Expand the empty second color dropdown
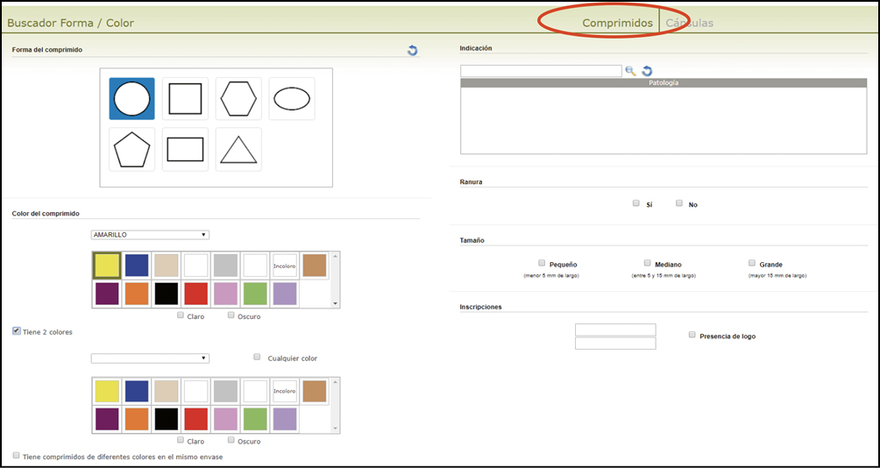 tap(150, 358)
